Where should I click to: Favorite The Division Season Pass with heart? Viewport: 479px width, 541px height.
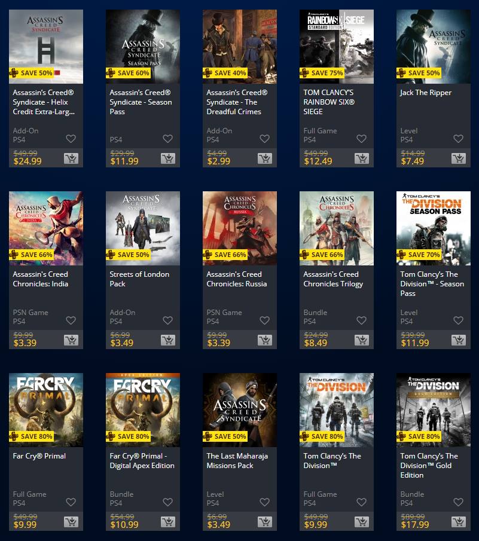(x=458, y=320)
